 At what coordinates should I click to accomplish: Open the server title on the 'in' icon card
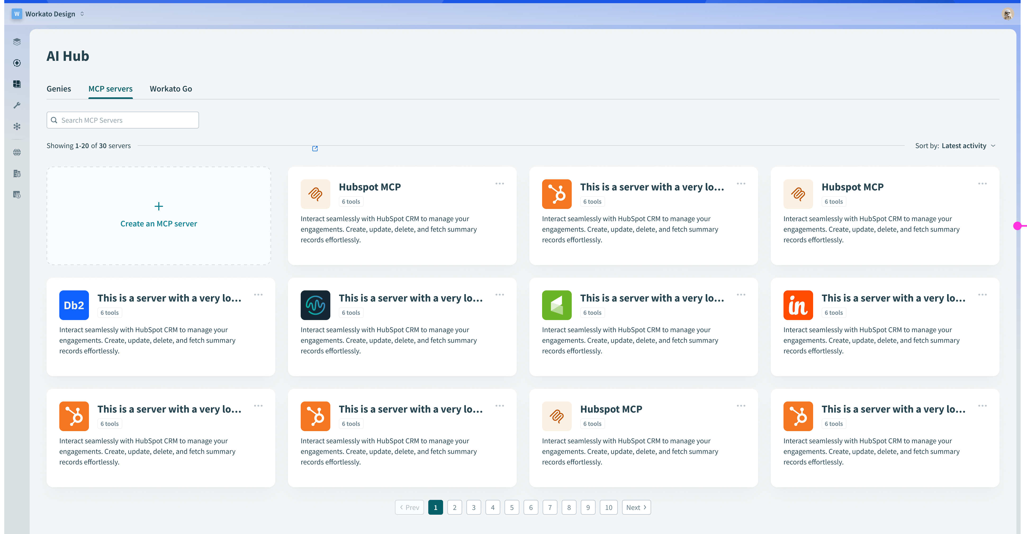click(x=893, y=298)
